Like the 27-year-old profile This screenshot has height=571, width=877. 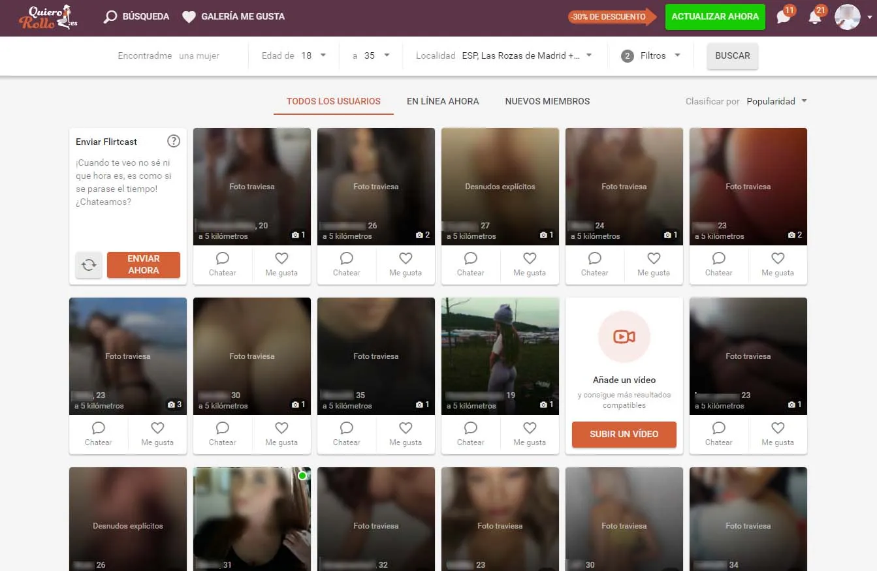pyautogui.click(x=530, y=265)
